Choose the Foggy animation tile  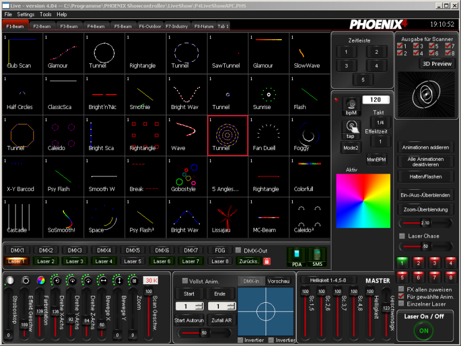(x=309, y=136)
